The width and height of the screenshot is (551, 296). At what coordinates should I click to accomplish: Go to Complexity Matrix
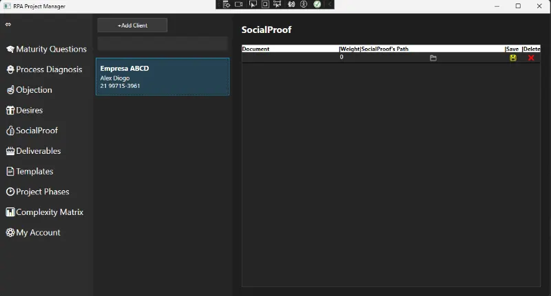pyautogui.click(x=50, y=212)
